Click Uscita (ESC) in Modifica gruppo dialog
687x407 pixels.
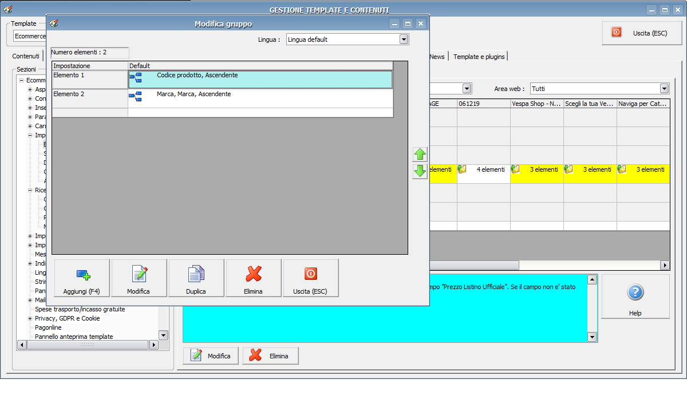coord(311,278)
